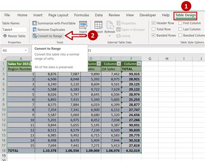Image resolution: width=205 pixels, height=161 pixels.
Task: Select cell with value 9,161
Action: click(111, 84)
